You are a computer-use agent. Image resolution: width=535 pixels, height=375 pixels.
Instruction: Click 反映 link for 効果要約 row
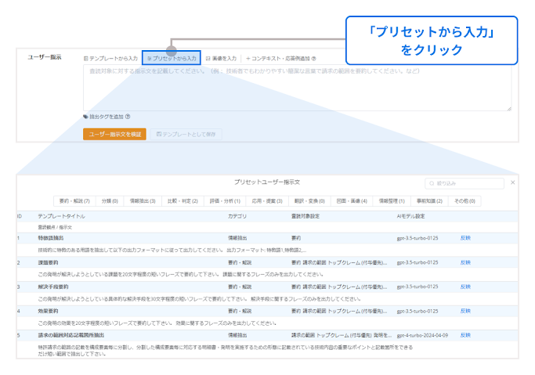[465, 311]
